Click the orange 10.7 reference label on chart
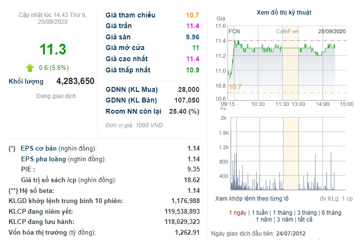The image size is (364, 240). 235,87
